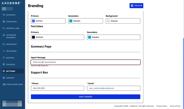
Task: Click the Developer code icon
Action: (x=4, y=51)
